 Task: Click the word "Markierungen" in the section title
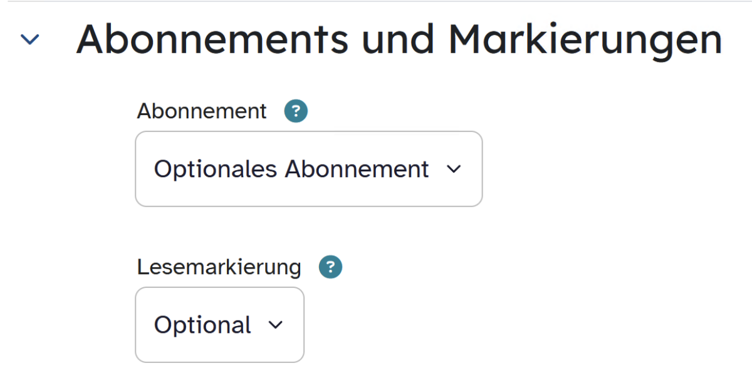coord(585,39)
